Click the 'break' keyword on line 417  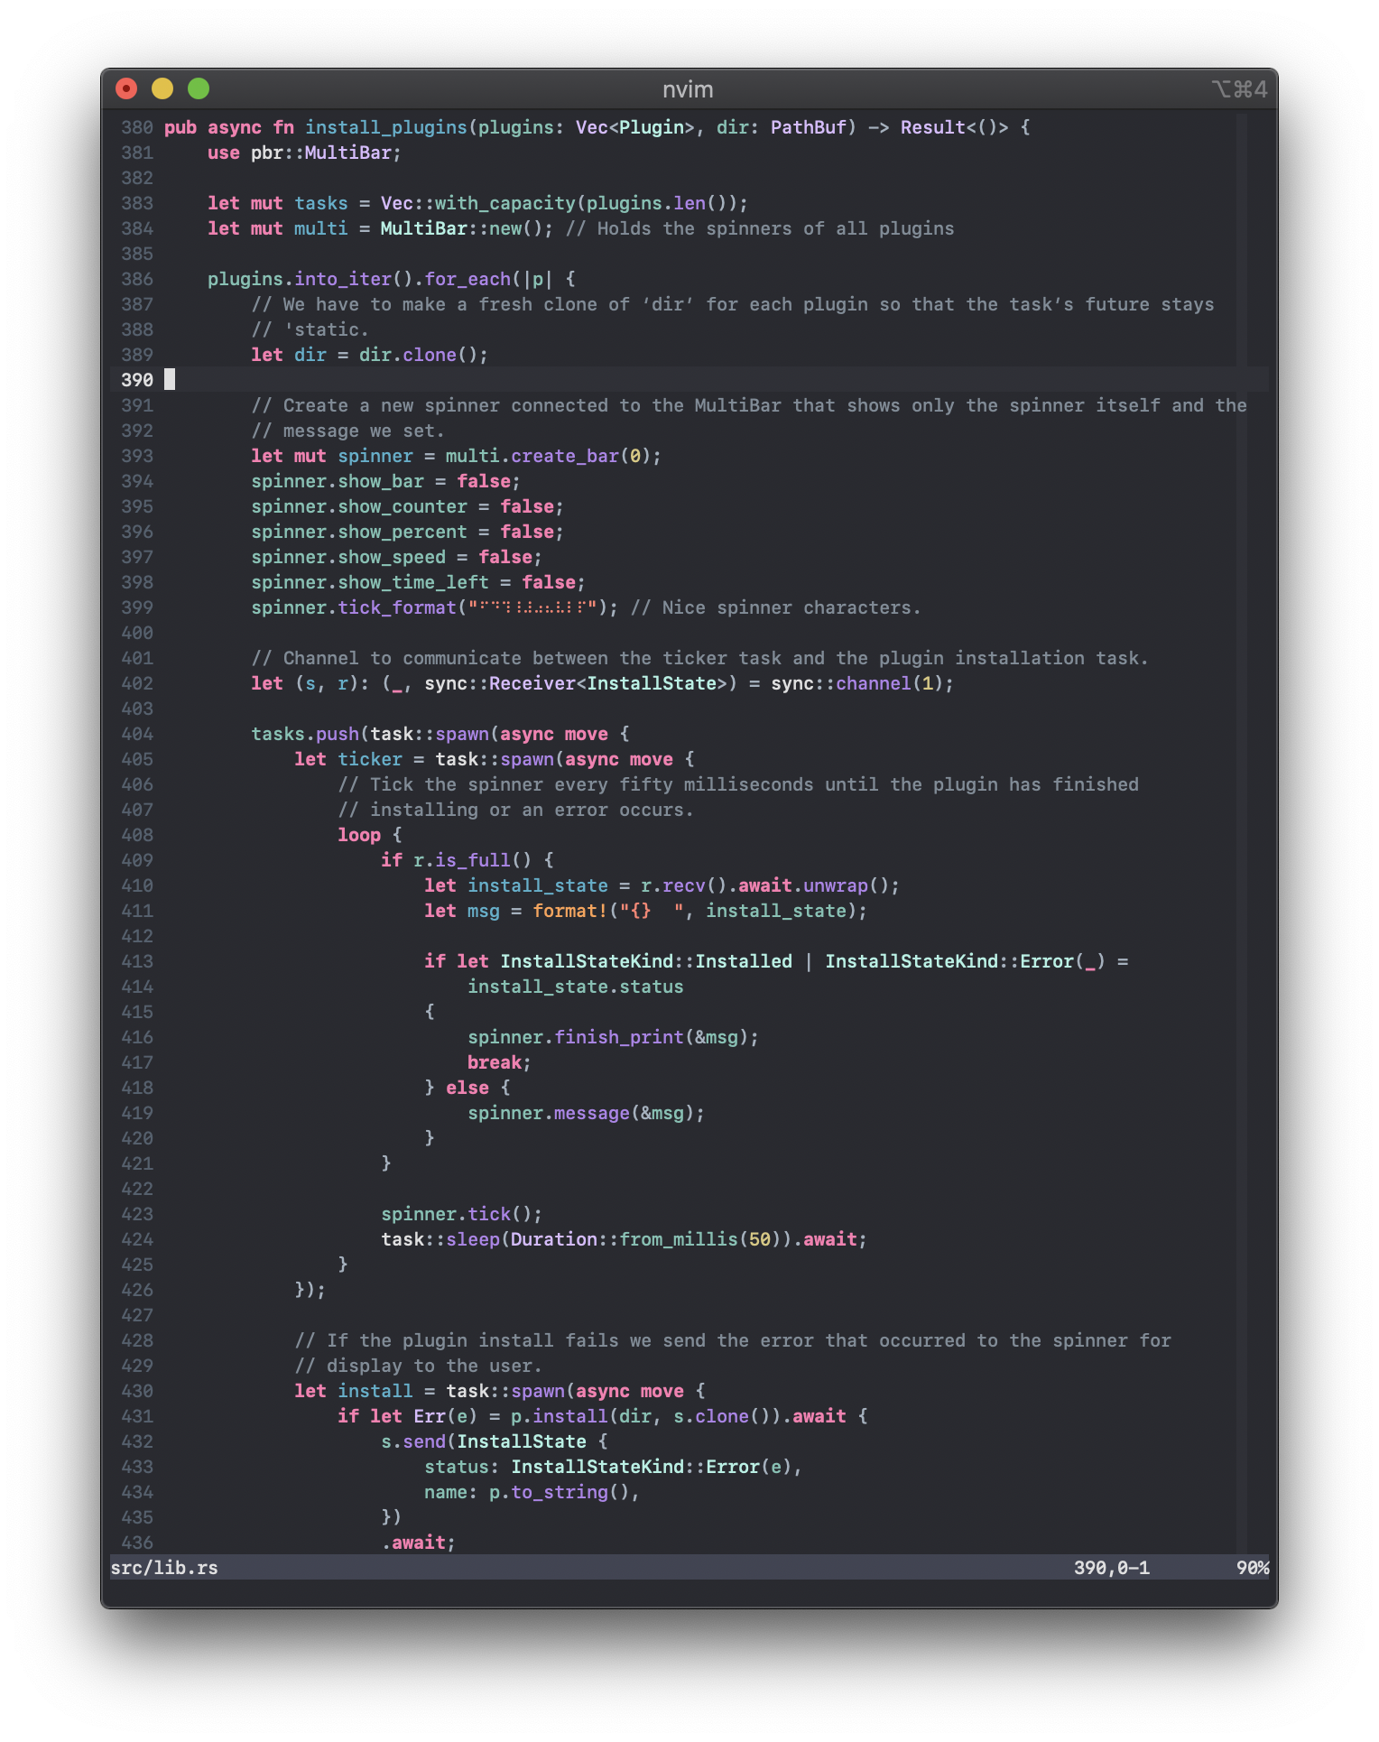495,1062
